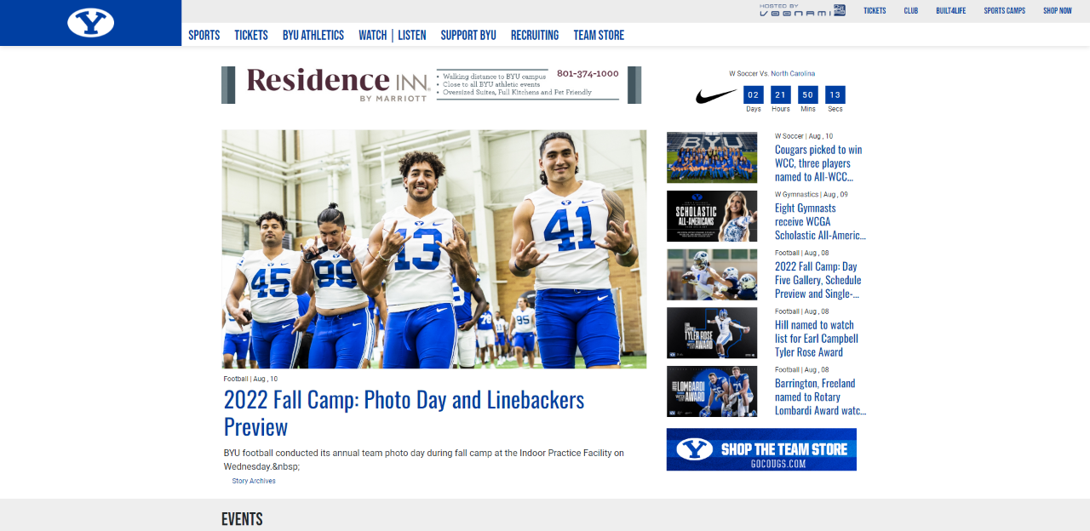The image size is (1090, 531).
Task: Click the Nike swoosh logo
Action: point(716,96)
